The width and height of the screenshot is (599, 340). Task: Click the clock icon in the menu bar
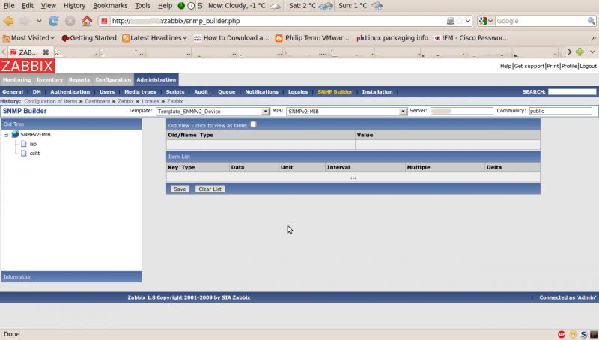coord(191,6)
